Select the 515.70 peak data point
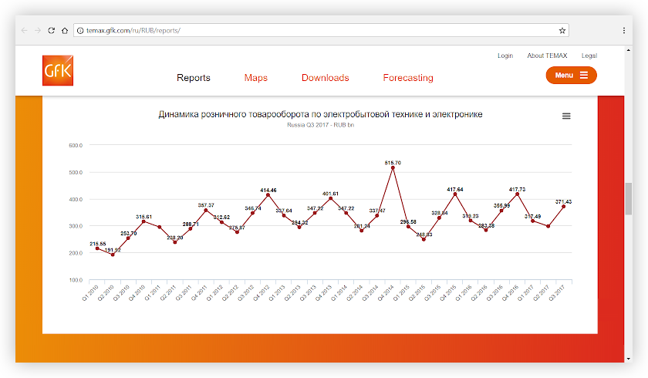This screenshot has height=378, width=648. (393, 167)
